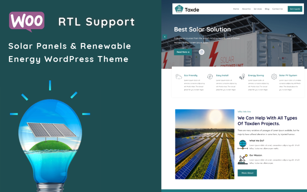Open the Services menu item
Viewport: 307px width, 192px height.
coord(257,9)
